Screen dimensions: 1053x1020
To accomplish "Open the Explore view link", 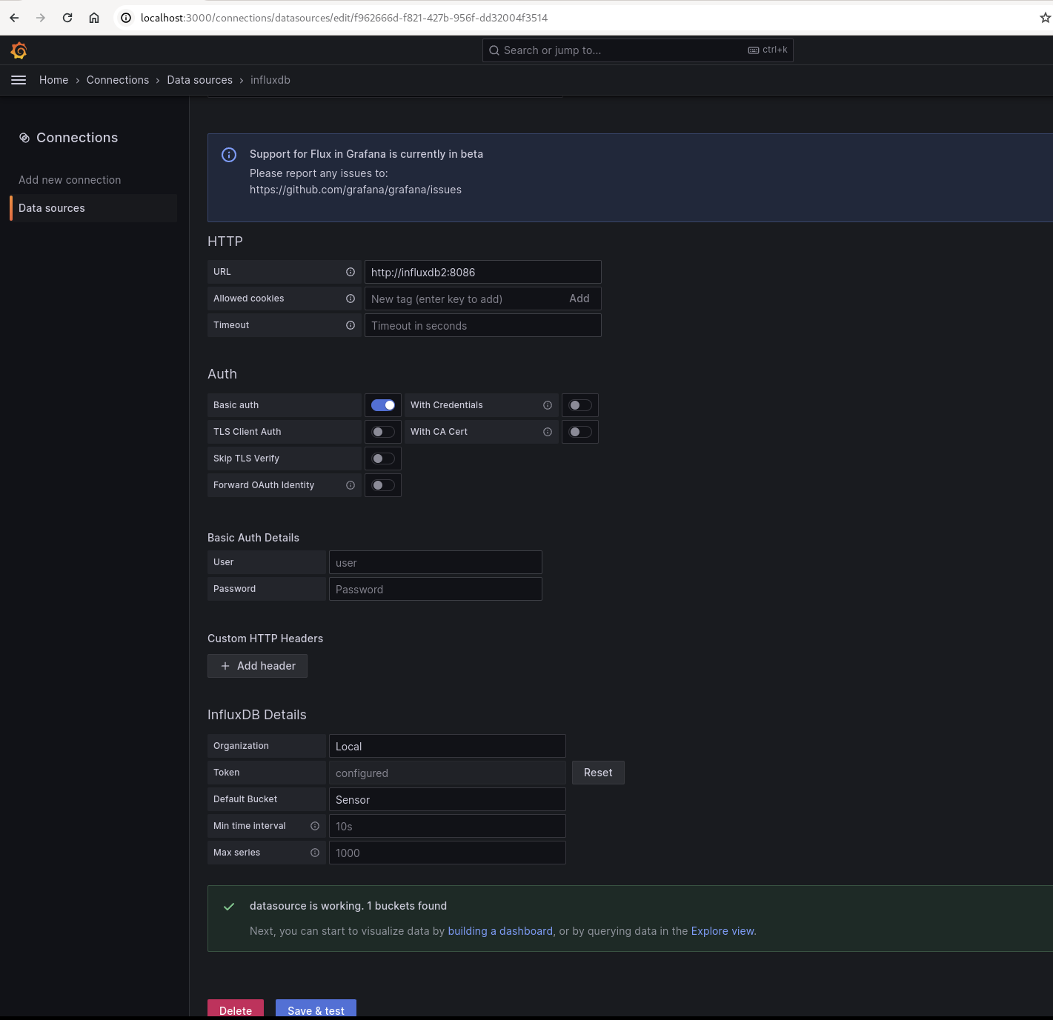I will pyautogui.click(x=723, y=931).
